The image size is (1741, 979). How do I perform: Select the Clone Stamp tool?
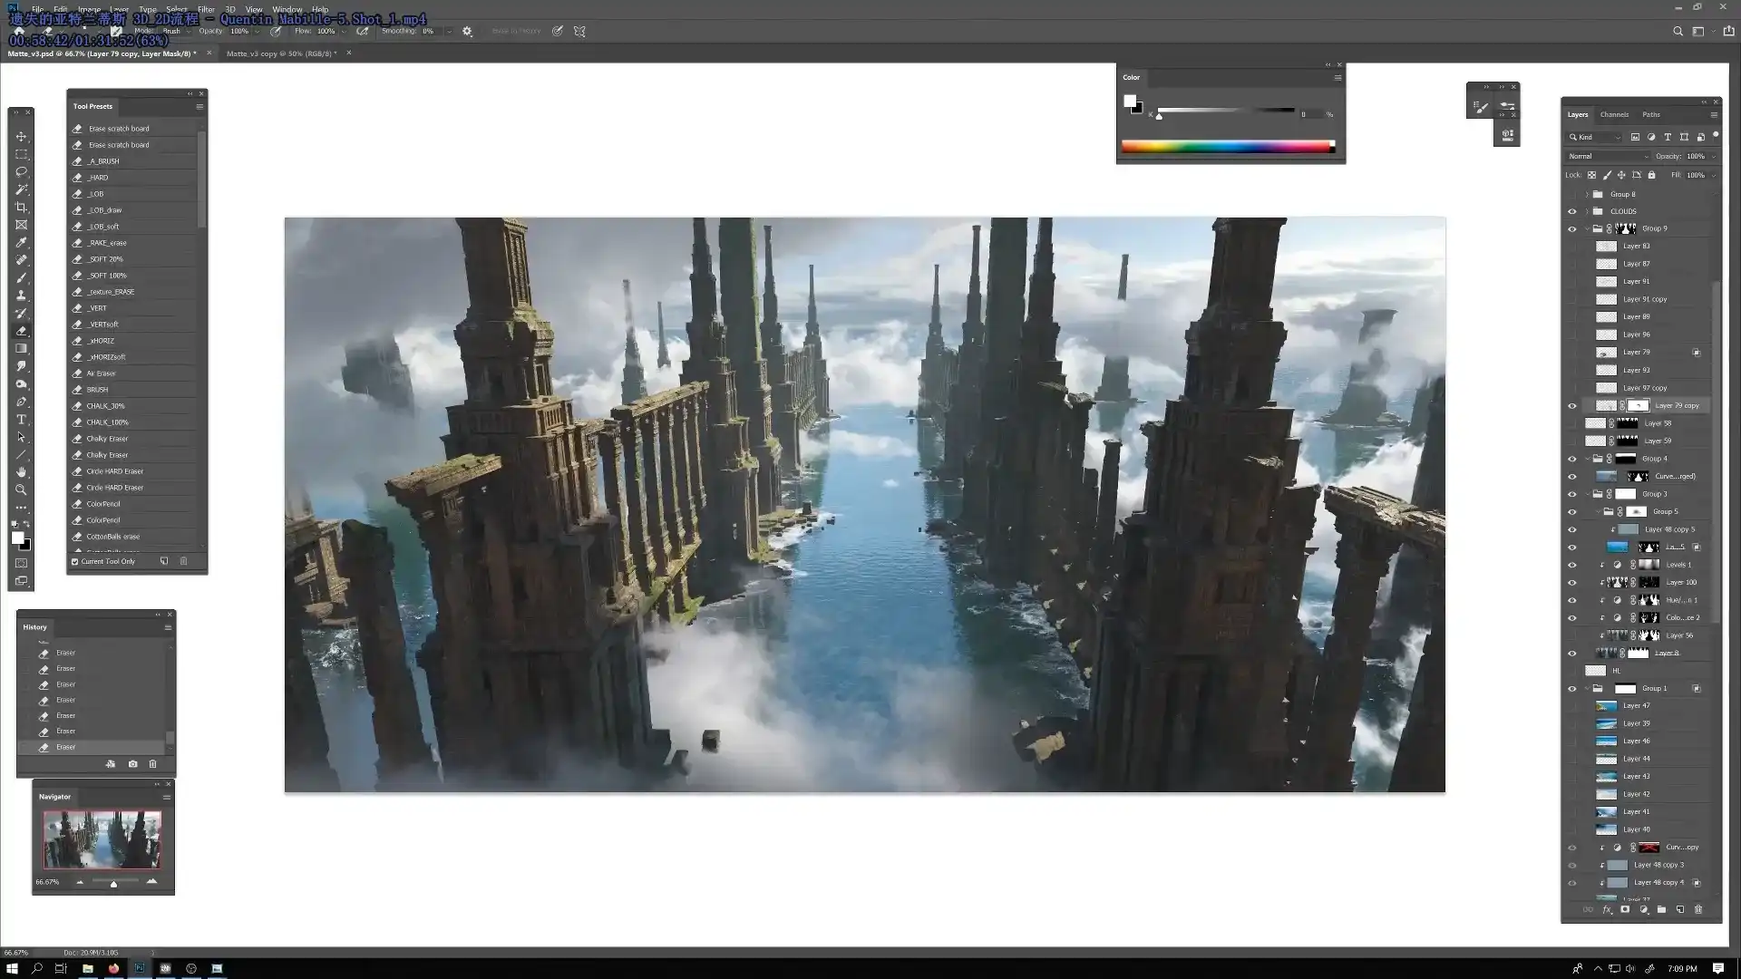click(21, 296)
